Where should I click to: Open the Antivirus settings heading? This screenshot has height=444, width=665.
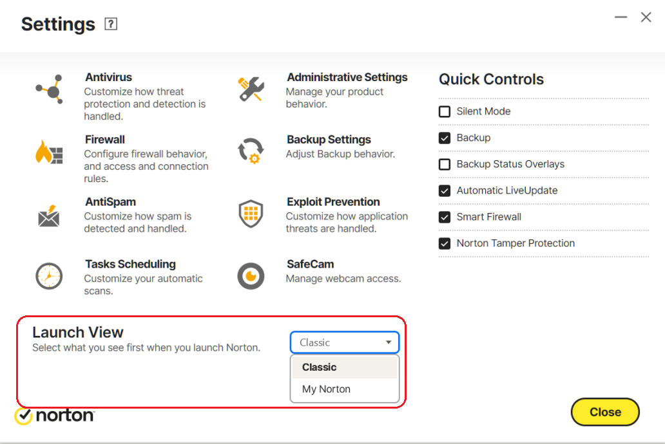pos(108,77)
